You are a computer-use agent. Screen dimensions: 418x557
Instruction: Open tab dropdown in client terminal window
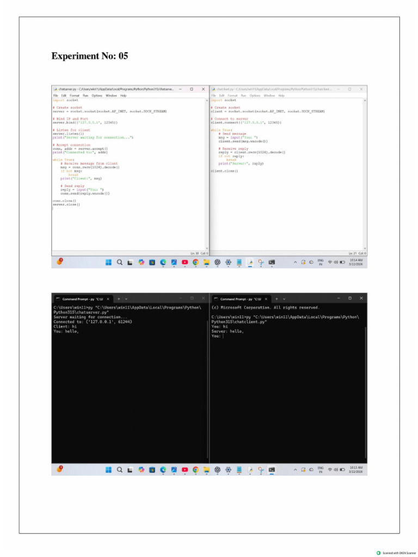[x=284, y=299]
